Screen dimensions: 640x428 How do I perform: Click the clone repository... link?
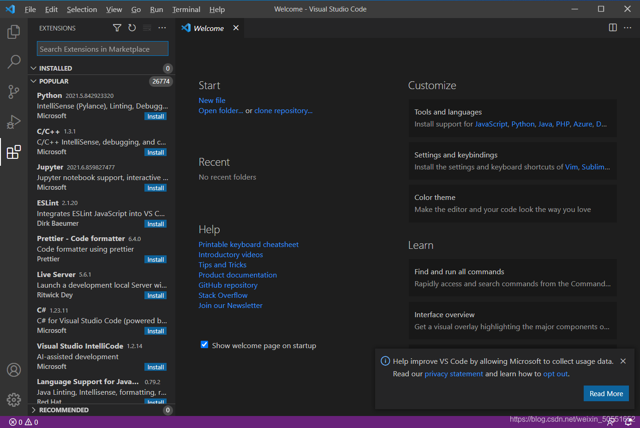(x=283, y=111)
